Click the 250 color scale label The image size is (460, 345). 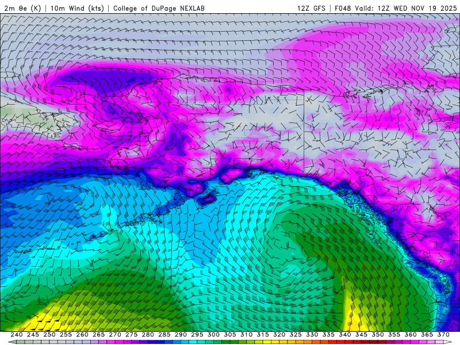click(x=49, y=335)
